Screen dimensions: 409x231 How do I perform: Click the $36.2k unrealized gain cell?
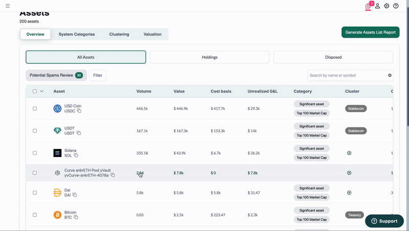[x=254, y=153]
